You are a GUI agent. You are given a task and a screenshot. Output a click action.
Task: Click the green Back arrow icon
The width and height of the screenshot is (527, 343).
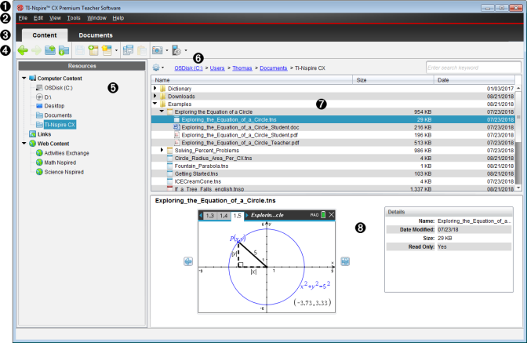pos(23,50)
